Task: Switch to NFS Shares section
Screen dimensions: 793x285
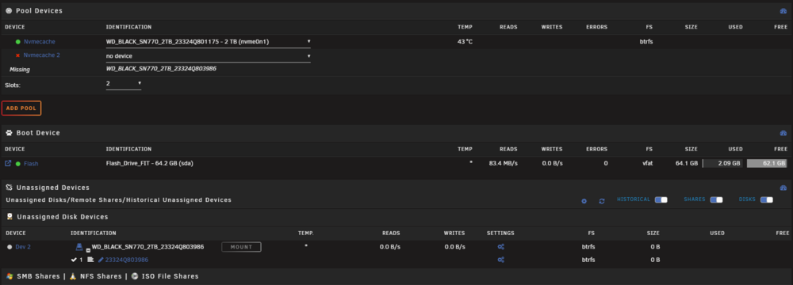Action: (101, 276)
